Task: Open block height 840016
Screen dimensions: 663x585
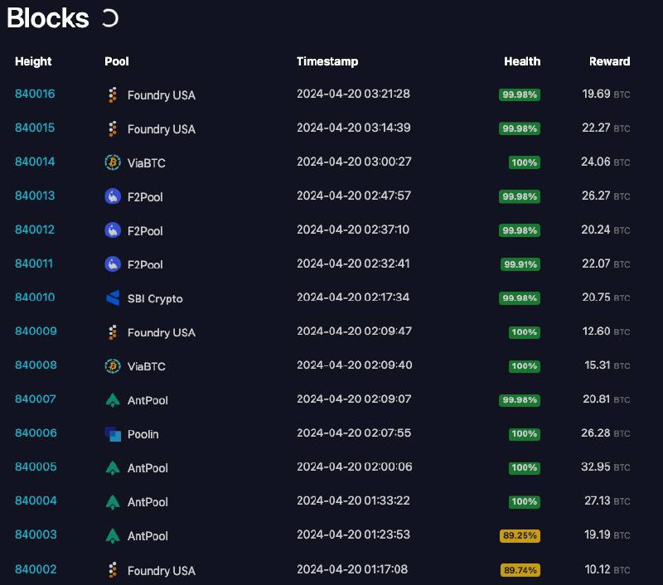Action: click(35, 94)
